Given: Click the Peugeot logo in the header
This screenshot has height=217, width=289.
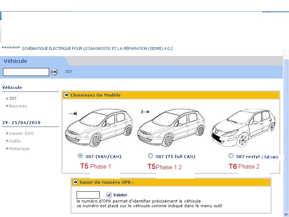Looking at the screenshot, I should click(11, 47).
